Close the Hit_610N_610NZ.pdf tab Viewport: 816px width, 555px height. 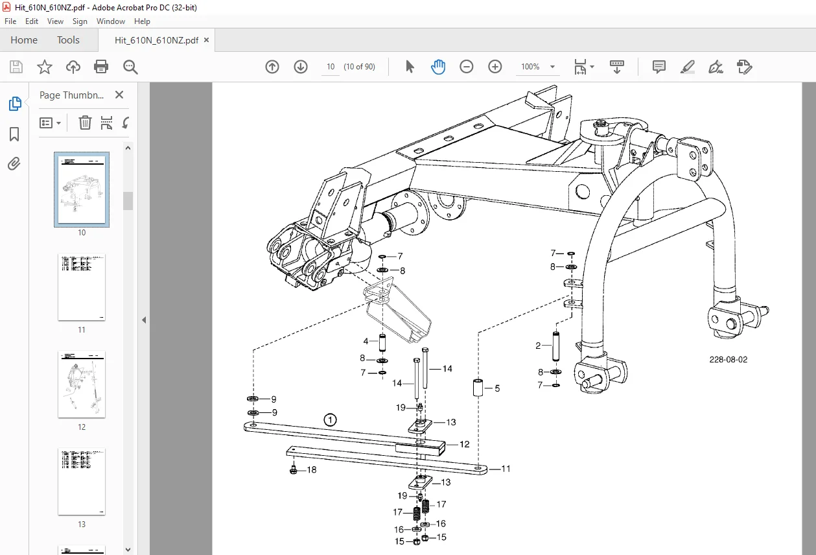click(x=206, y=40)
